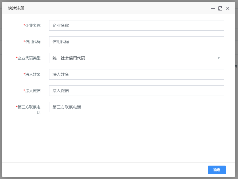Click the 法人姓名 input field
This screenshot has height=179, width=238.
pyautogui.click(x=137, y=74)
